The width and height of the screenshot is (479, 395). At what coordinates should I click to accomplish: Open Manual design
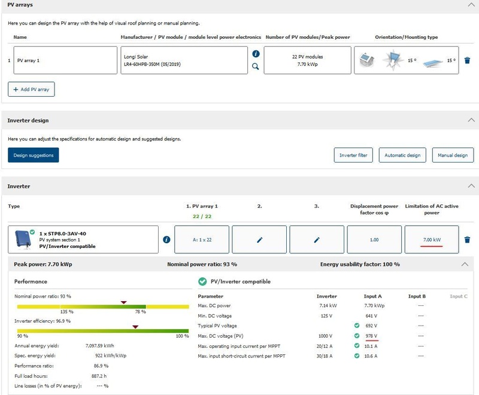click(x=453, y=155)
